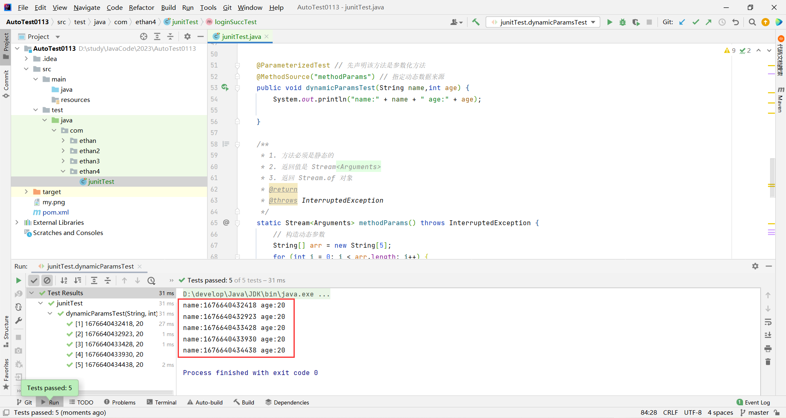Expand the .idea folder

(x=26, y=59)
